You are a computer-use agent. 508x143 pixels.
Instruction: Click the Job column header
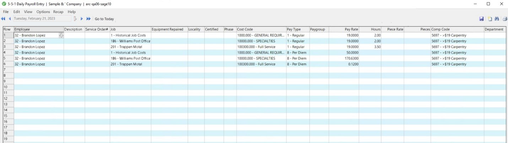point(130,29)
